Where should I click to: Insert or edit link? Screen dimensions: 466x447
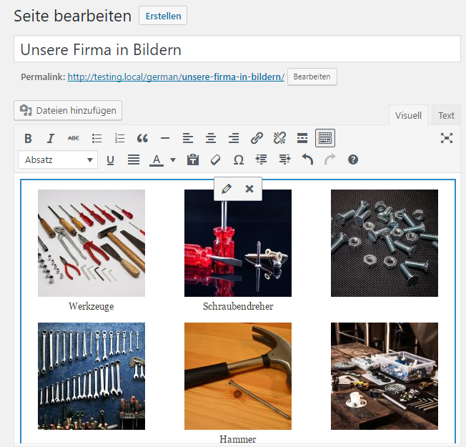(257, 138)
